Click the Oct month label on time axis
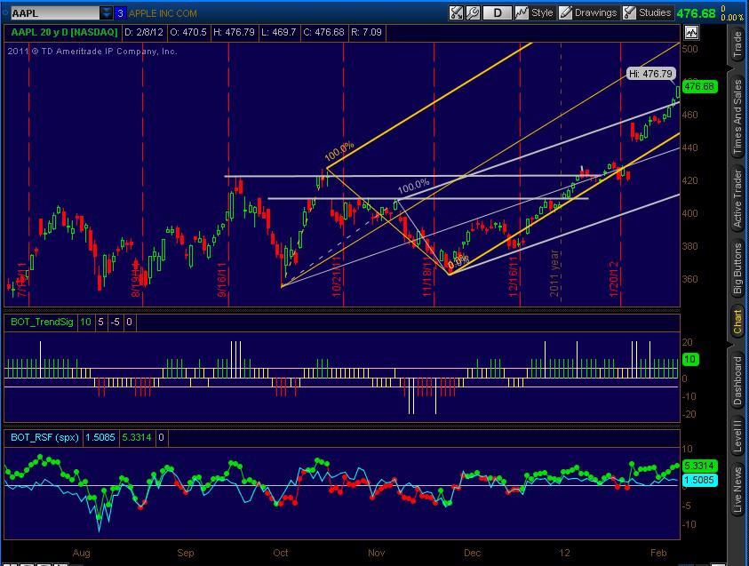This screenshot has height=566, width=749. (281, 553)
